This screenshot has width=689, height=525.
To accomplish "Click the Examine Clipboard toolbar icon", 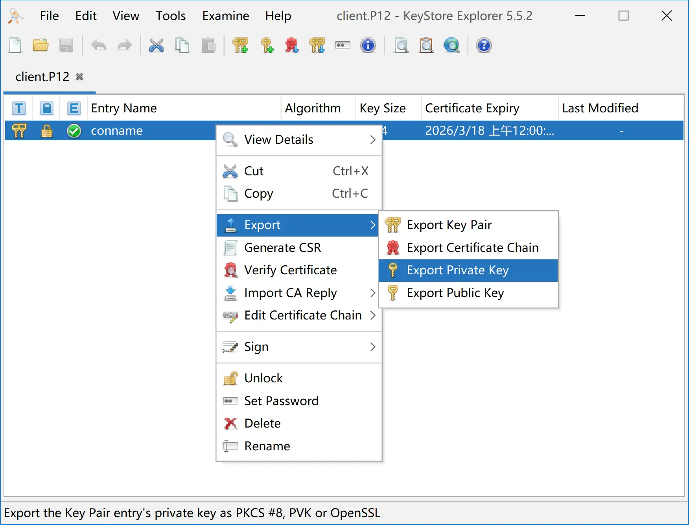I will (426, 46).
